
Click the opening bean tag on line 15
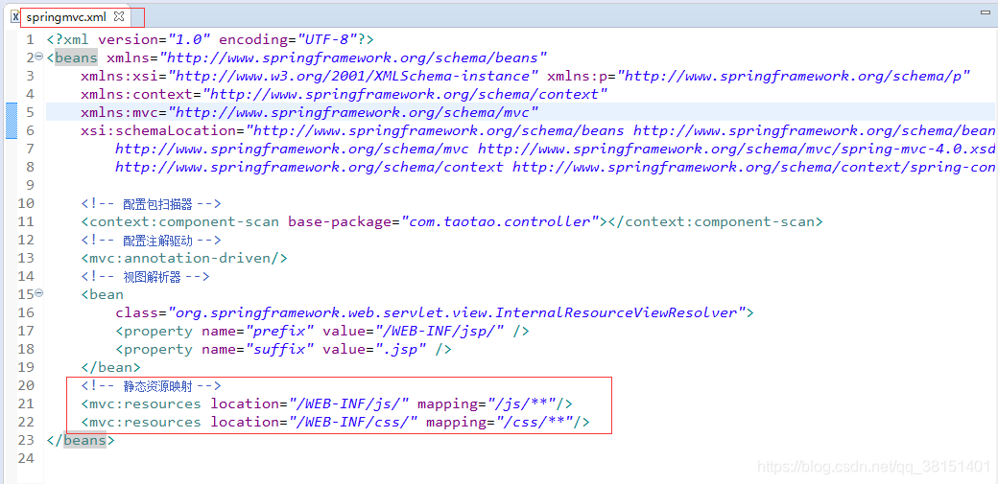(103, 295)
